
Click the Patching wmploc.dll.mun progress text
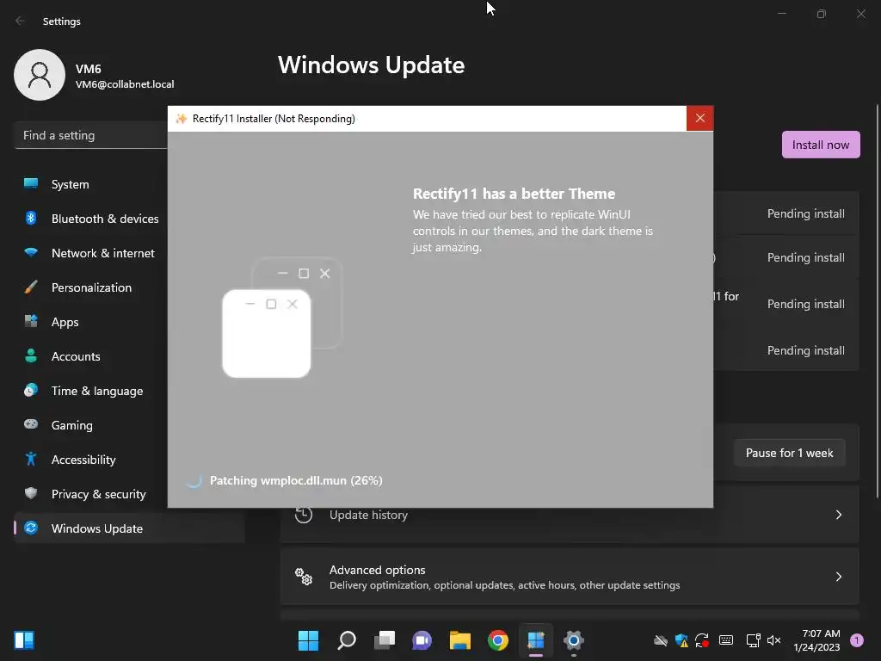pyautogui.click(x=296, y=480)
